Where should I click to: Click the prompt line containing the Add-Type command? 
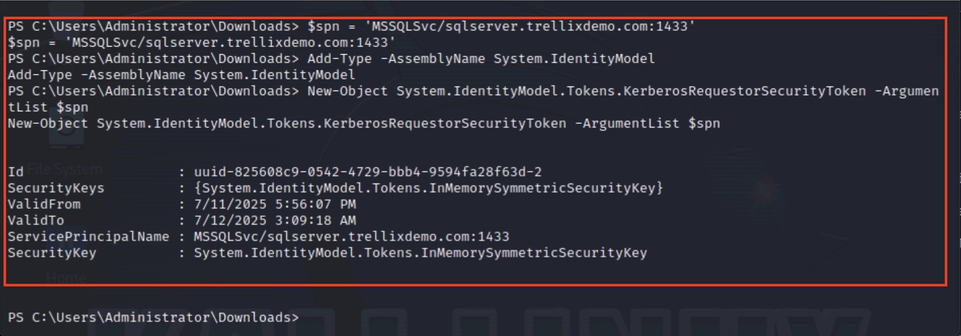click(331, 59)
